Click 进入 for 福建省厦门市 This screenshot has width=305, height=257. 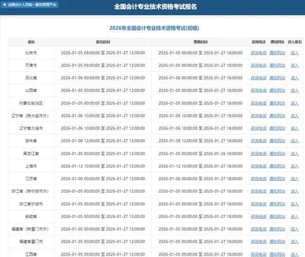coord(295,242)
